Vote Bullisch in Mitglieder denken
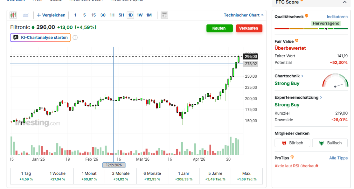 [330, 143]
